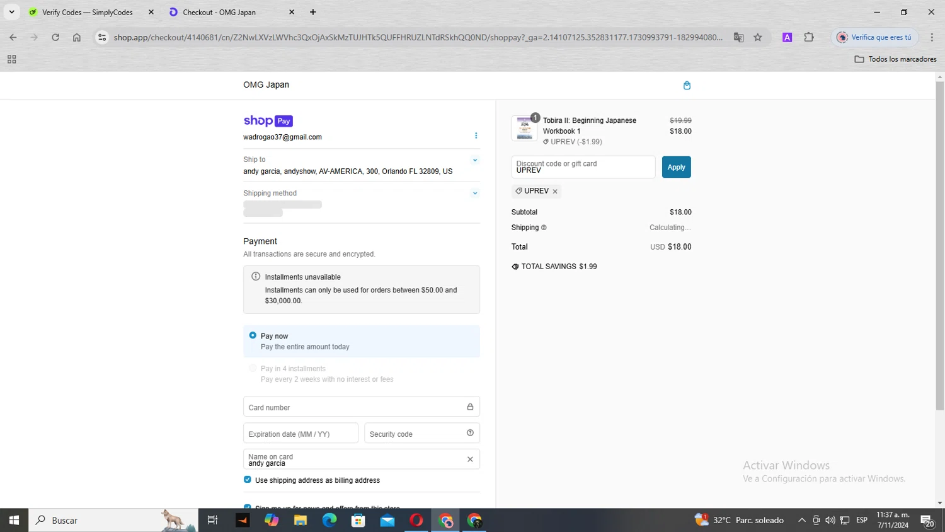Reload the checkout page
This screenshot has width=945, height=532.
point(55,37)
